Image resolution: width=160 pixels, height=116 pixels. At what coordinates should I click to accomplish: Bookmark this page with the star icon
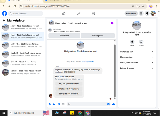(143, 6)
